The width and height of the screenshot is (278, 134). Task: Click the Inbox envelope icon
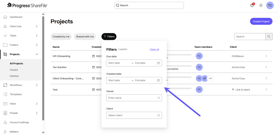[5, 104]
